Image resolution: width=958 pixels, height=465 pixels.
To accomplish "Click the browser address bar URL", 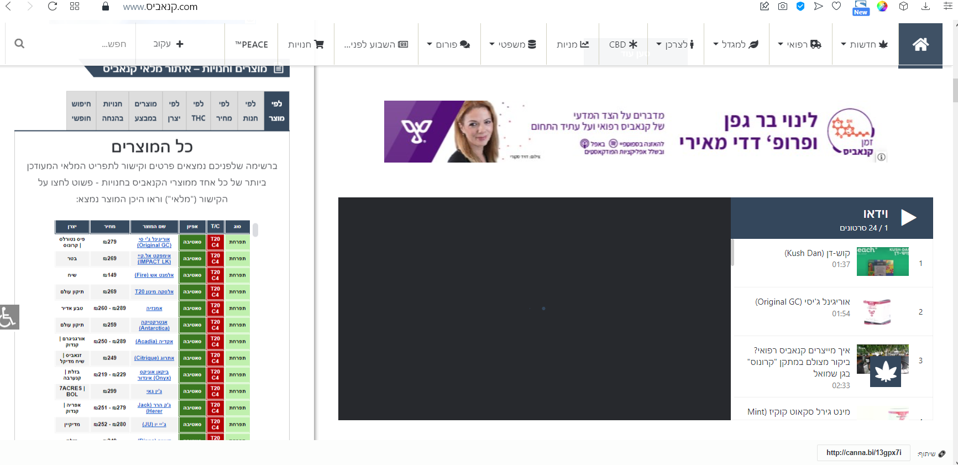I will coord(160,7).
